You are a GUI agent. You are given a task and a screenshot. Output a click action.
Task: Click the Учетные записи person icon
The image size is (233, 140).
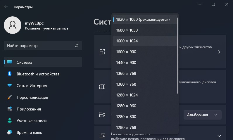coord(10,120)
